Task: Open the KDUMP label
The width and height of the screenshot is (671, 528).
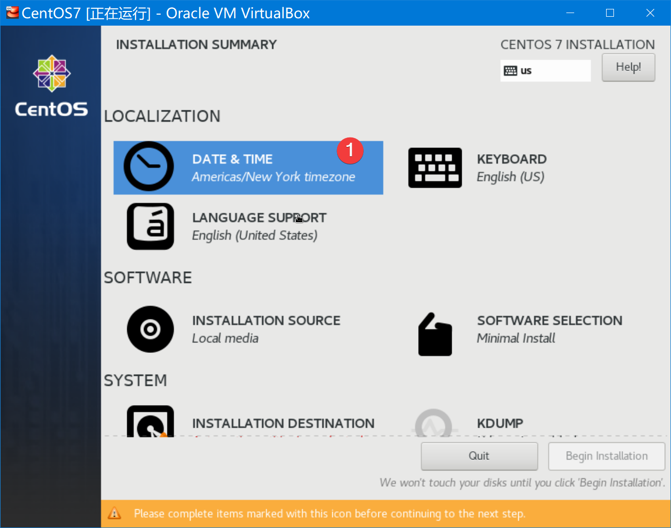Action: (500, 423)
